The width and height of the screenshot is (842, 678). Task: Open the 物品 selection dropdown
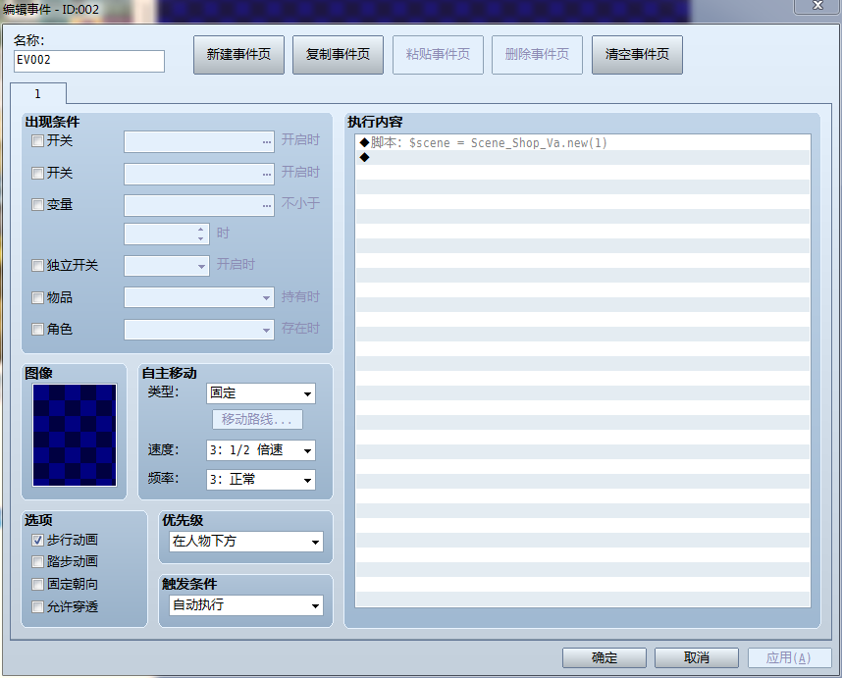tap(199, 297)
